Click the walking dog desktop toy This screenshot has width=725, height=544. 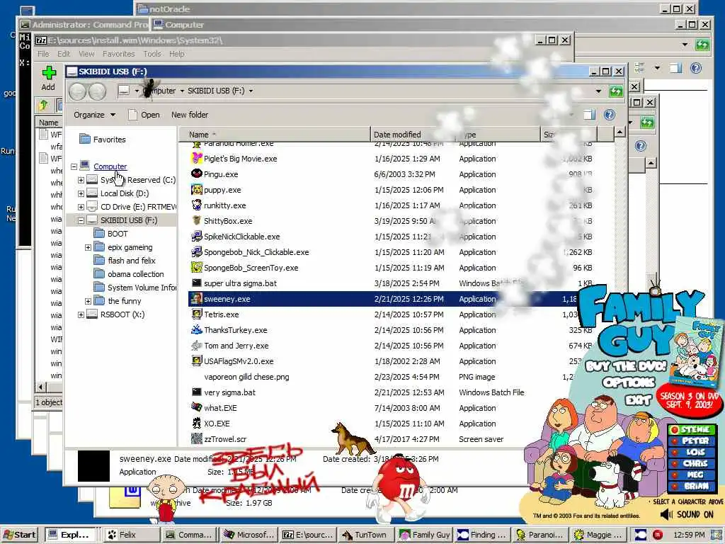pyautogui.click(x=353, y=439)
